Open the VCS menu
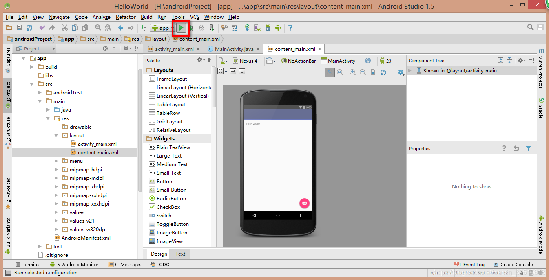The height and width of the screenshot is (280, 549). point(195,17)
